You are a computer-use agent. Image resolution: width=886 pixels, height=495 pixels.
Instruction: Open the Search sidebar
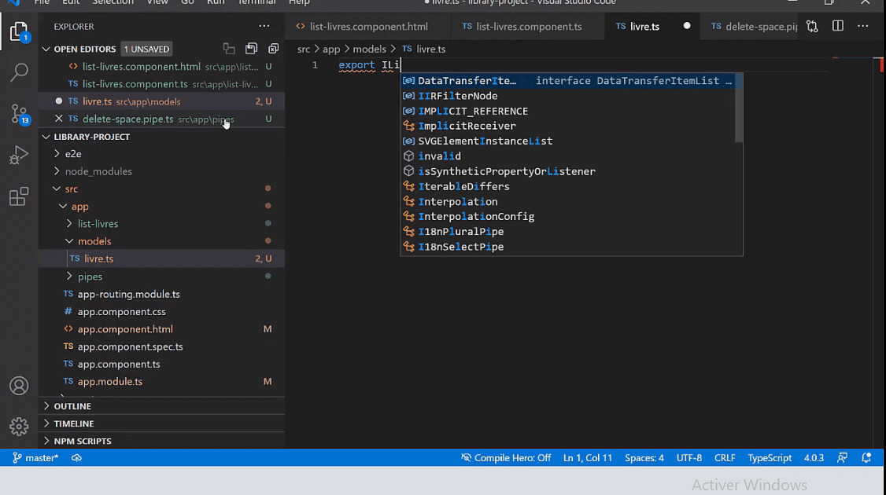click(x=18, y=71)
